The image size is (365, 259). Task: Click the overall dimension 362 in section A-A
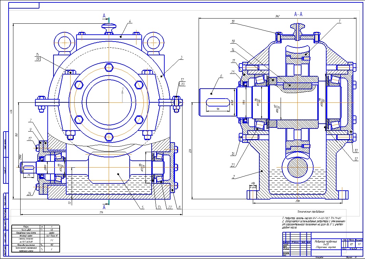[277, 16]
